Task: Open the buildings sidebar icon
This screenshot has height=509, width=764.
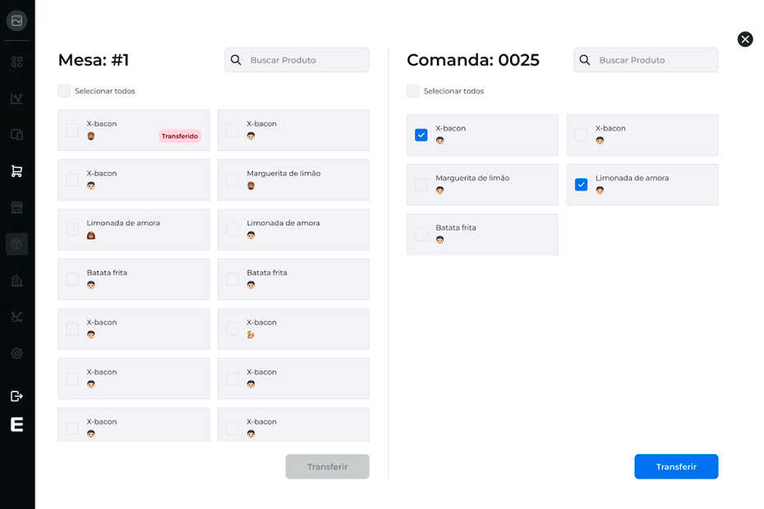Action: tap(16, 281)
